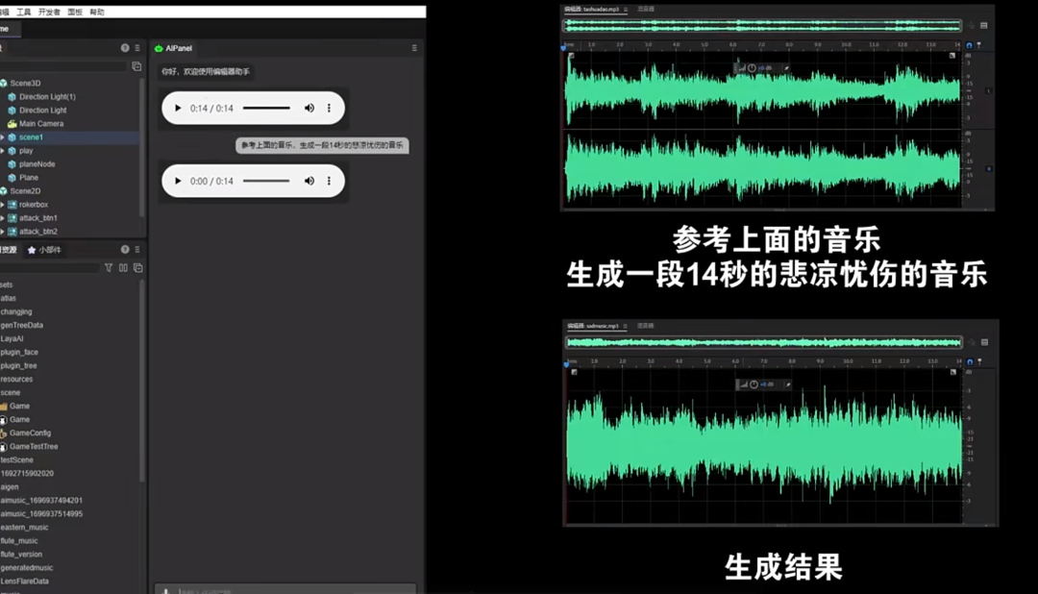Open hierarchy panel hamburger menu
Viewport: 1038px width, 594px height.
pyautogui.click(x=137, y=48)
